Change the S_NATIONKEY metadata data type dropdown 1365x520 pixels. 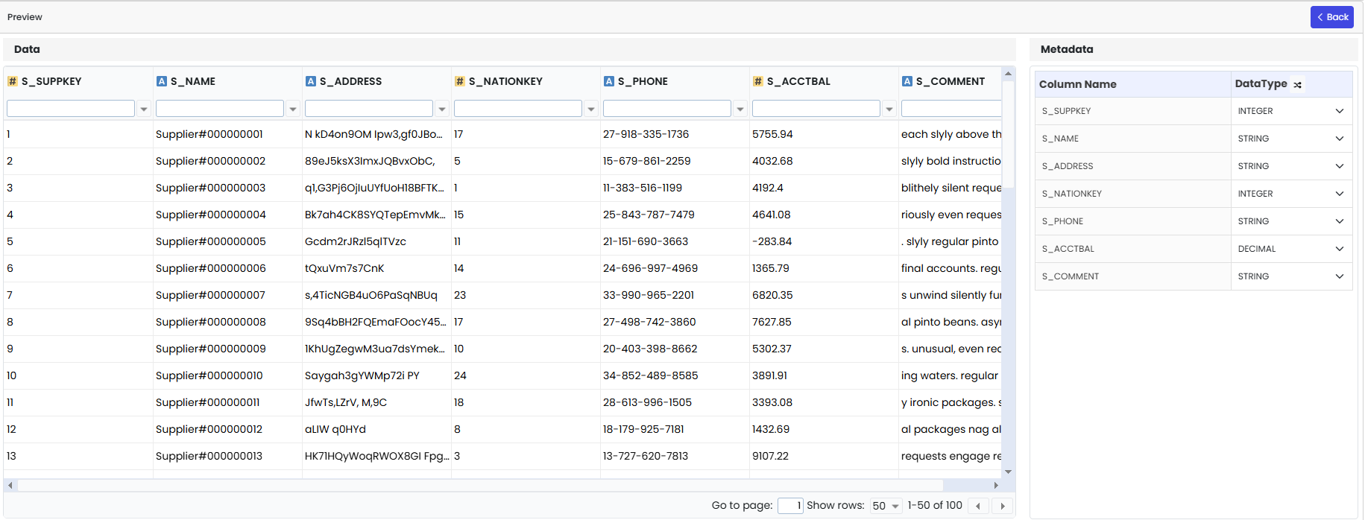[1291, 194]
